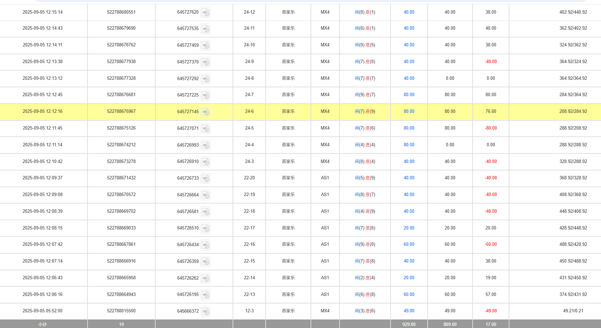Click the replay icon beside 645726993
The image size is (601, 328).
[x=205, y=146]
